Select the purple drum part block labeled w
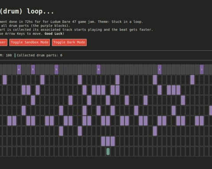 click(19, 70)
